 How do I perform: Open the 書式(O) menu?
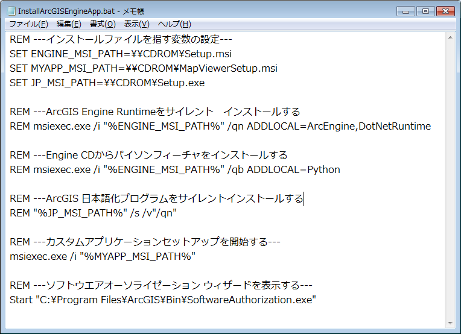(103, 24)
